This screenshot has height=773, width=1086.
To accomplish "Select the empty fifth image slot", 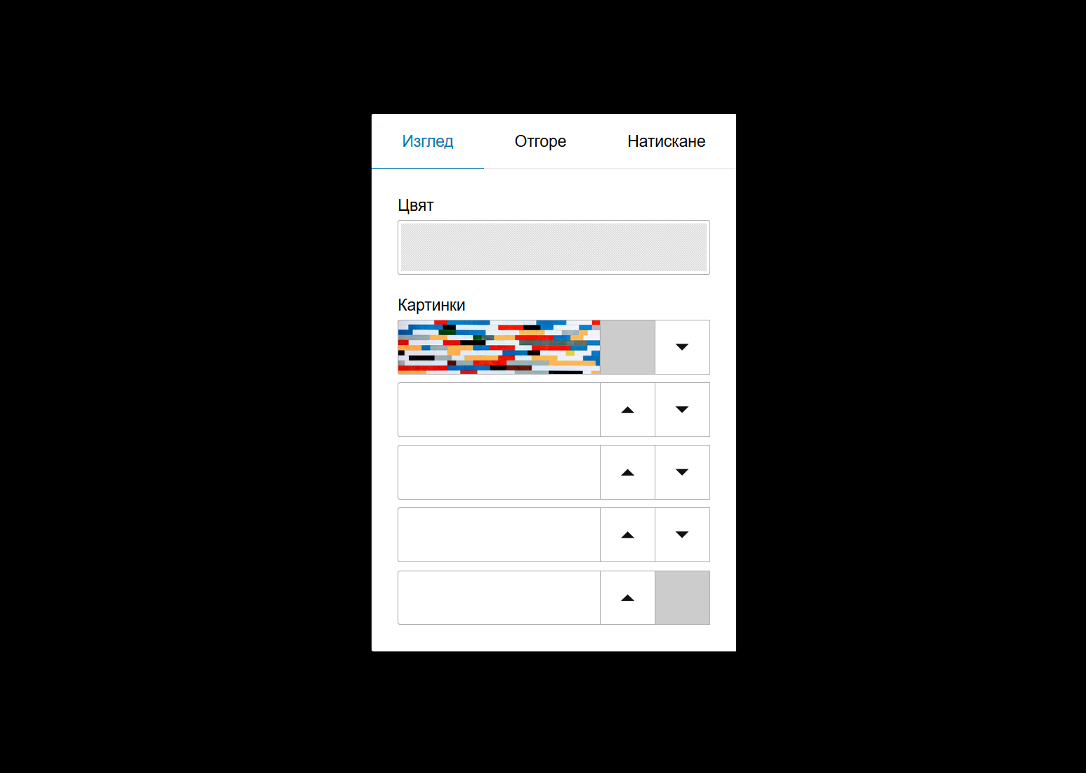I will (x=499, y=597).
